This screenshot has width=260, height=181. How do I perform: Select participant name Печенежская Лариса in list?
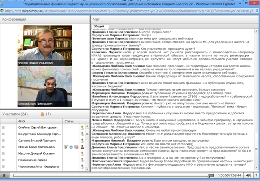coord(33,160)
